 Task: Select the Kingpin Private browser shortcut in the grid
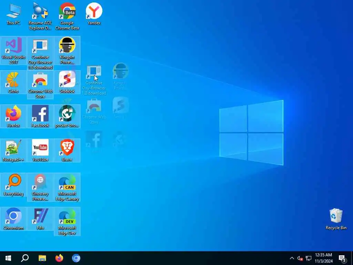click(x=67, y=50)
